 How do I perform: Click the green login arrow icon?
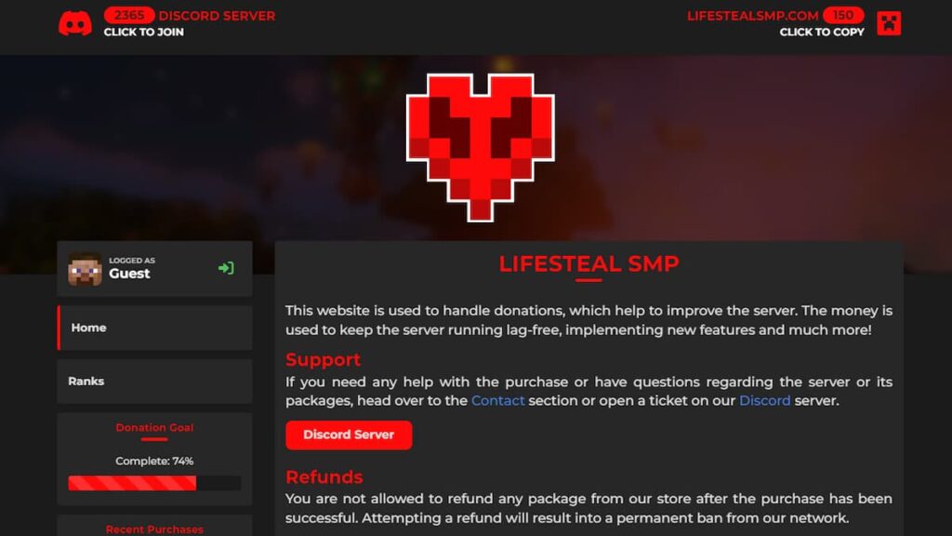[226, 268]
